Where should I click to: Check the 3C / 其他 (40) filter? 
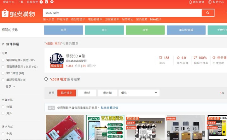[x=3, y=73]
